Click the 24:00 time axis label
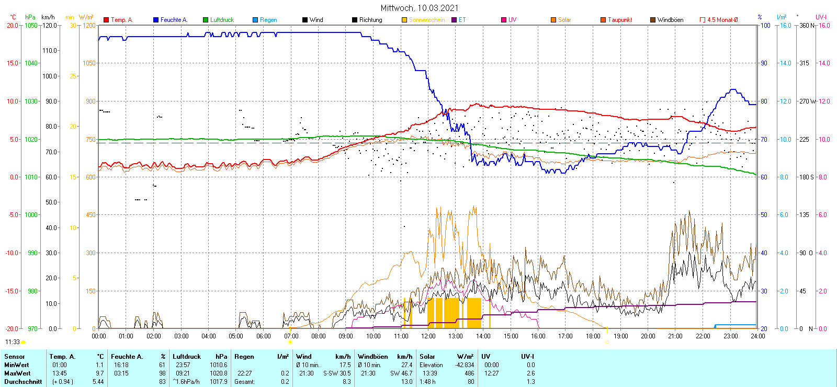Screen dimensions: 837x387 [757, 336]
